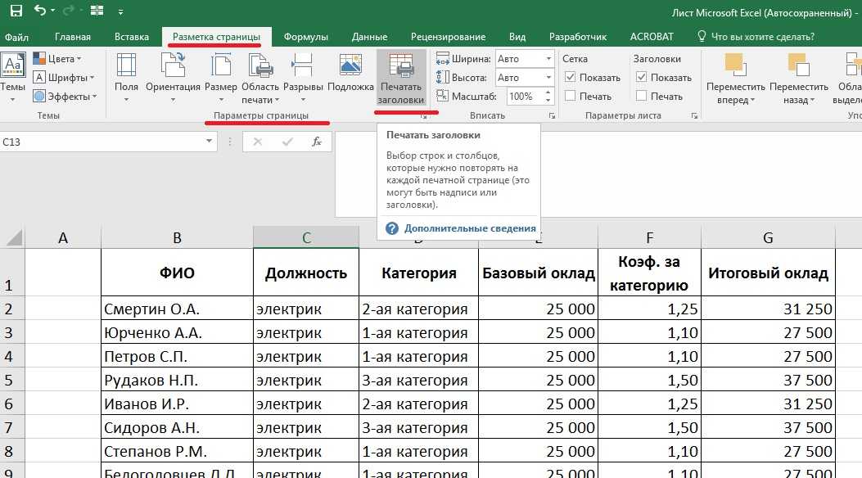862x478 pixels.
Task: Switch to the Данные tab
Action: point(369,37)
